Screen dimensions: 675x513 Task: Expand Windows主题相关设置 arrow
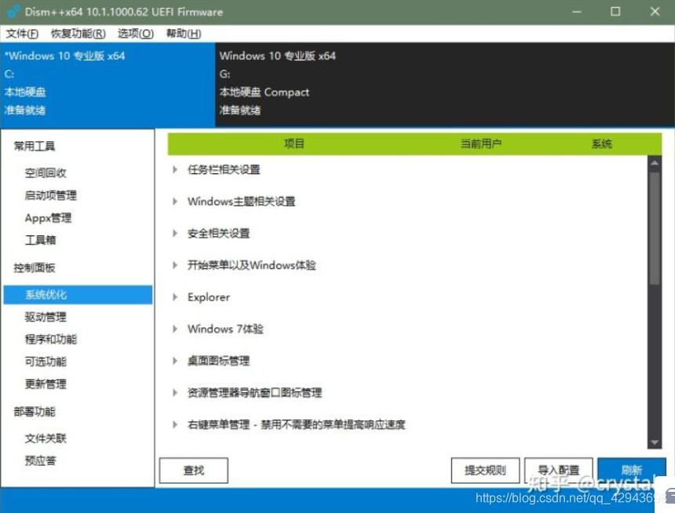click(175, 202)
